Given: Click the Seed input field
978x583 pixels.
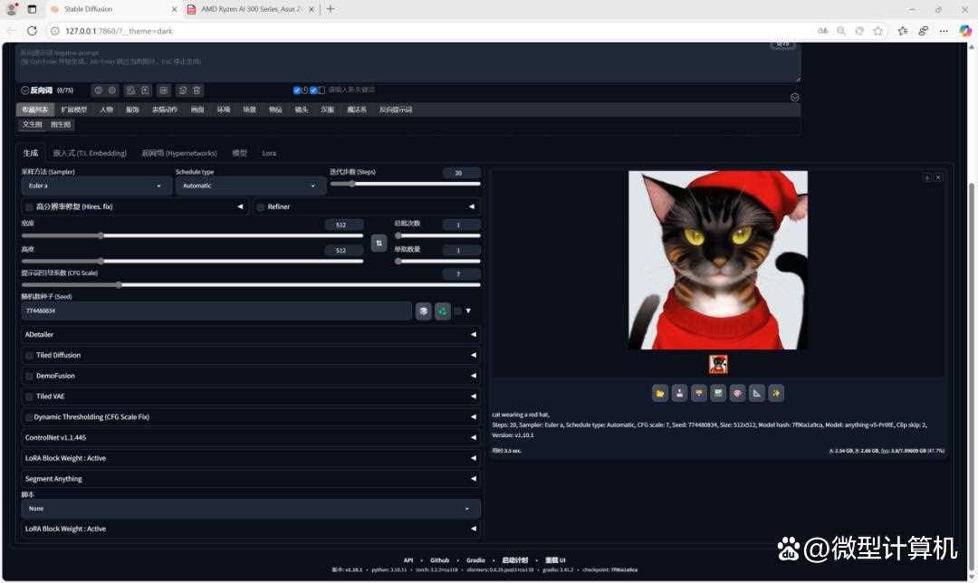Looking at the screenshot, I should pyautogui.click(x=216, y=311).
